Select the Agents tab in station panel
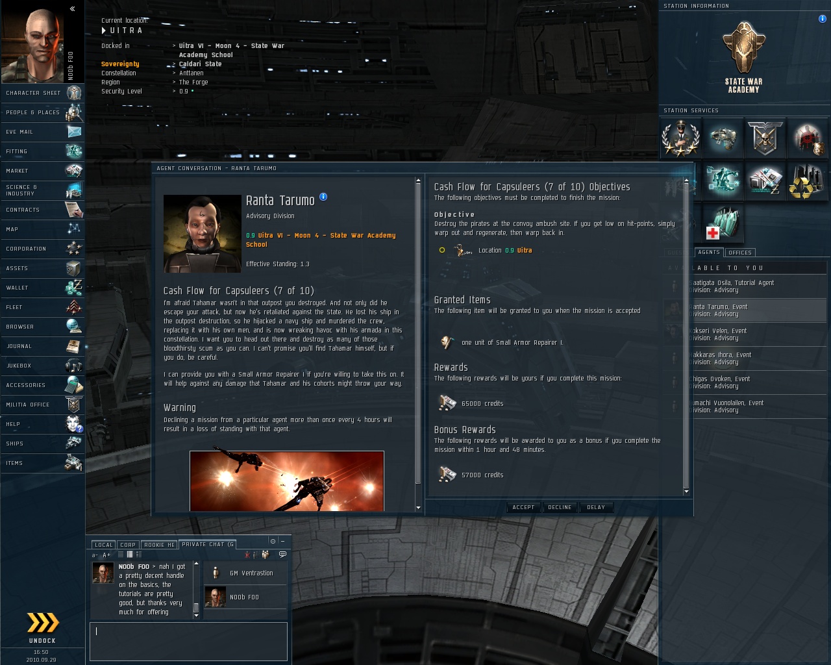The height and width of the screenshot is (665, 831). [x=709, y=253]
